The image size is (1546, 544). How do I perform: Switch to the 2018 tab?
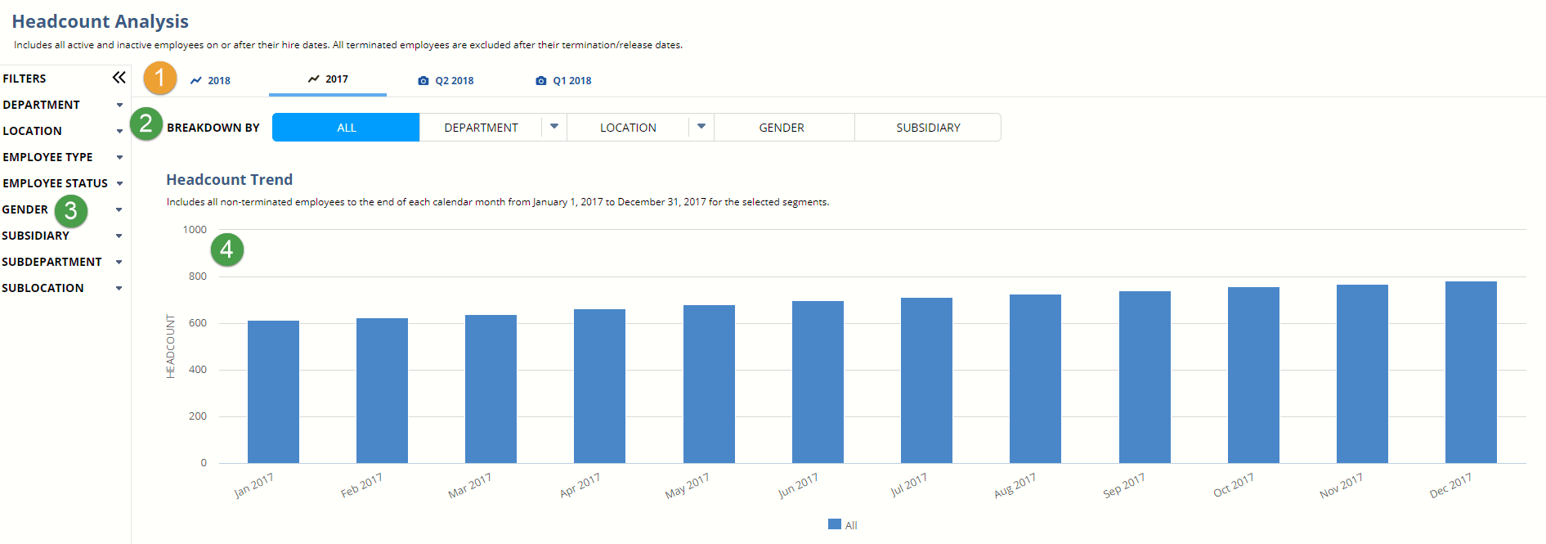click(x=210, y=80)
